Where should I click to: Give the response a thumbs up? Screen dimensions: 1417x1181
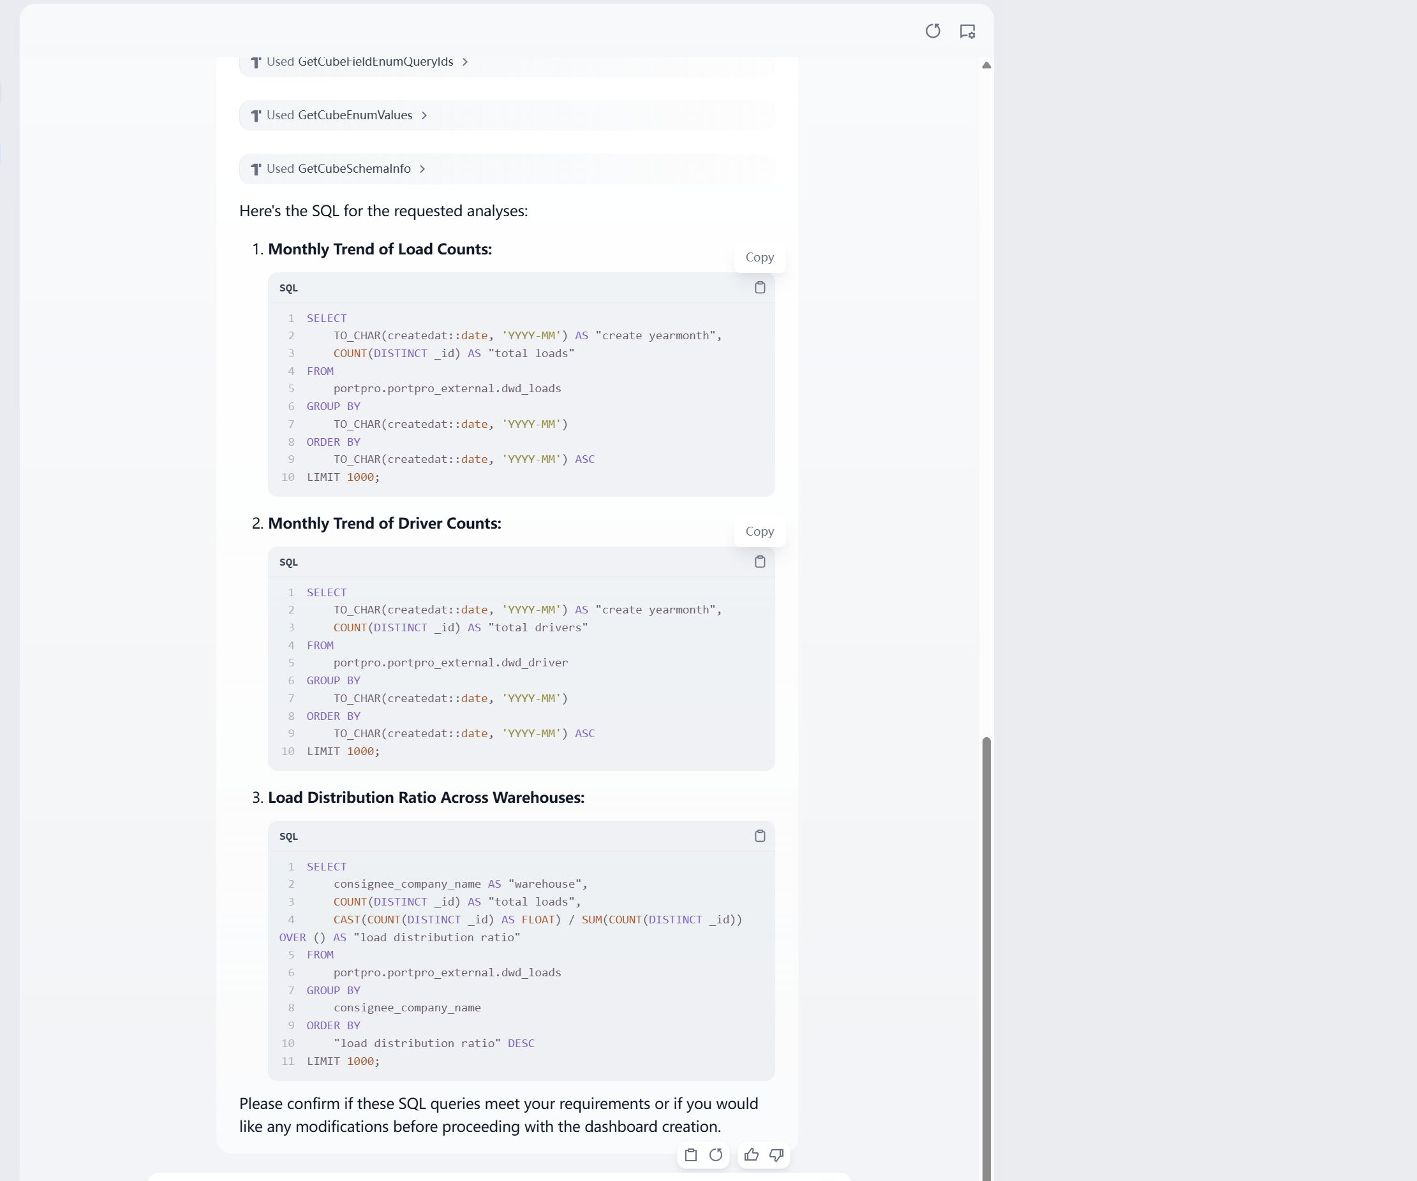751,1155
